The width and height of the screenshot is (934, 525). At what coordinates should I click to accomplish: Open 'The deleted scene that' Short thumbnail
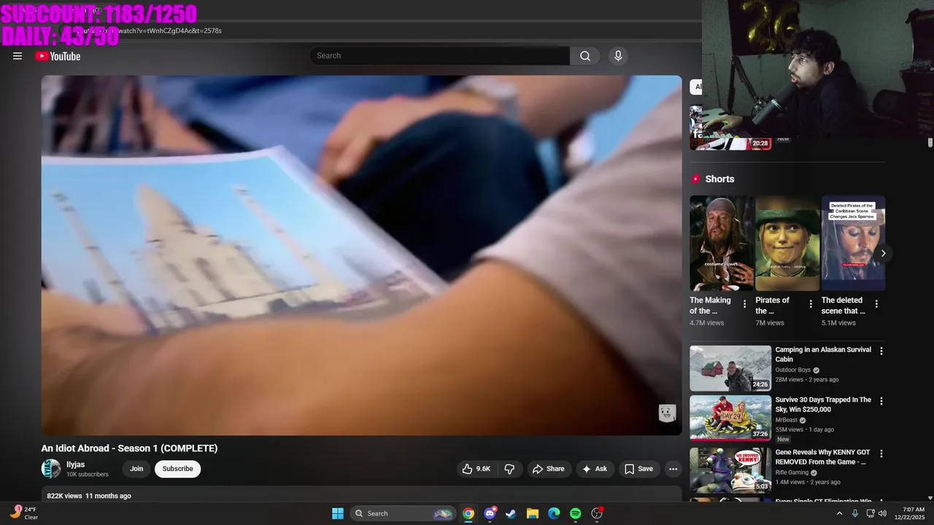pyautogui.click(x=853, y=243)
